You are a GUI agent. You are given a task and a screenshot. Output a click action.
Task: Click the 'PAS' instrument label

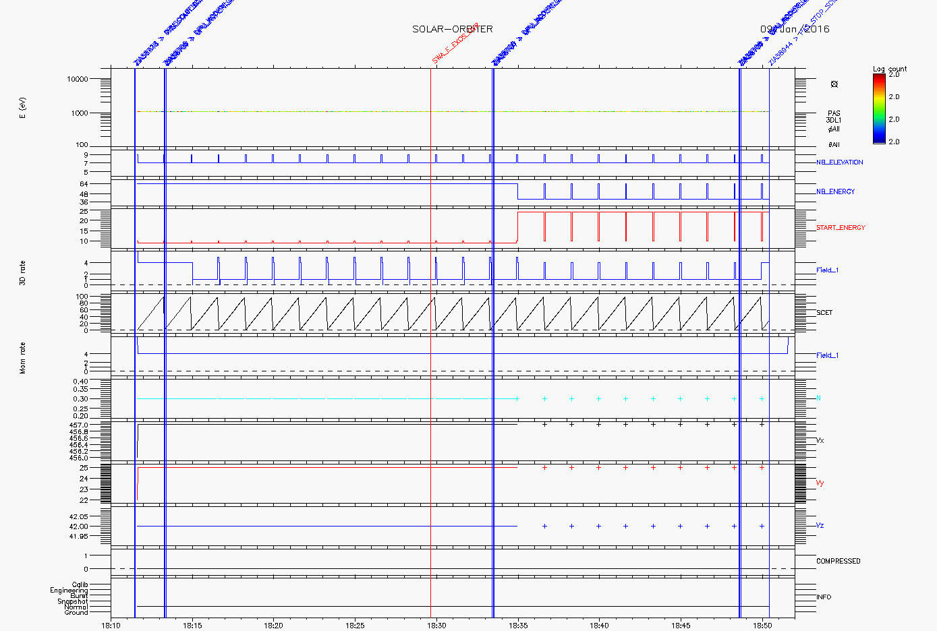[x=834, y=113]
